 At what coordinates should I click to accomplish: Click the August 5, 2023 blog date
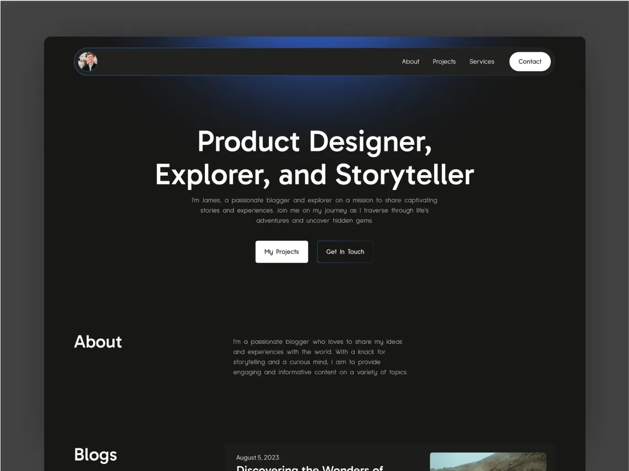pyautogui.click(x=258, y=457)
